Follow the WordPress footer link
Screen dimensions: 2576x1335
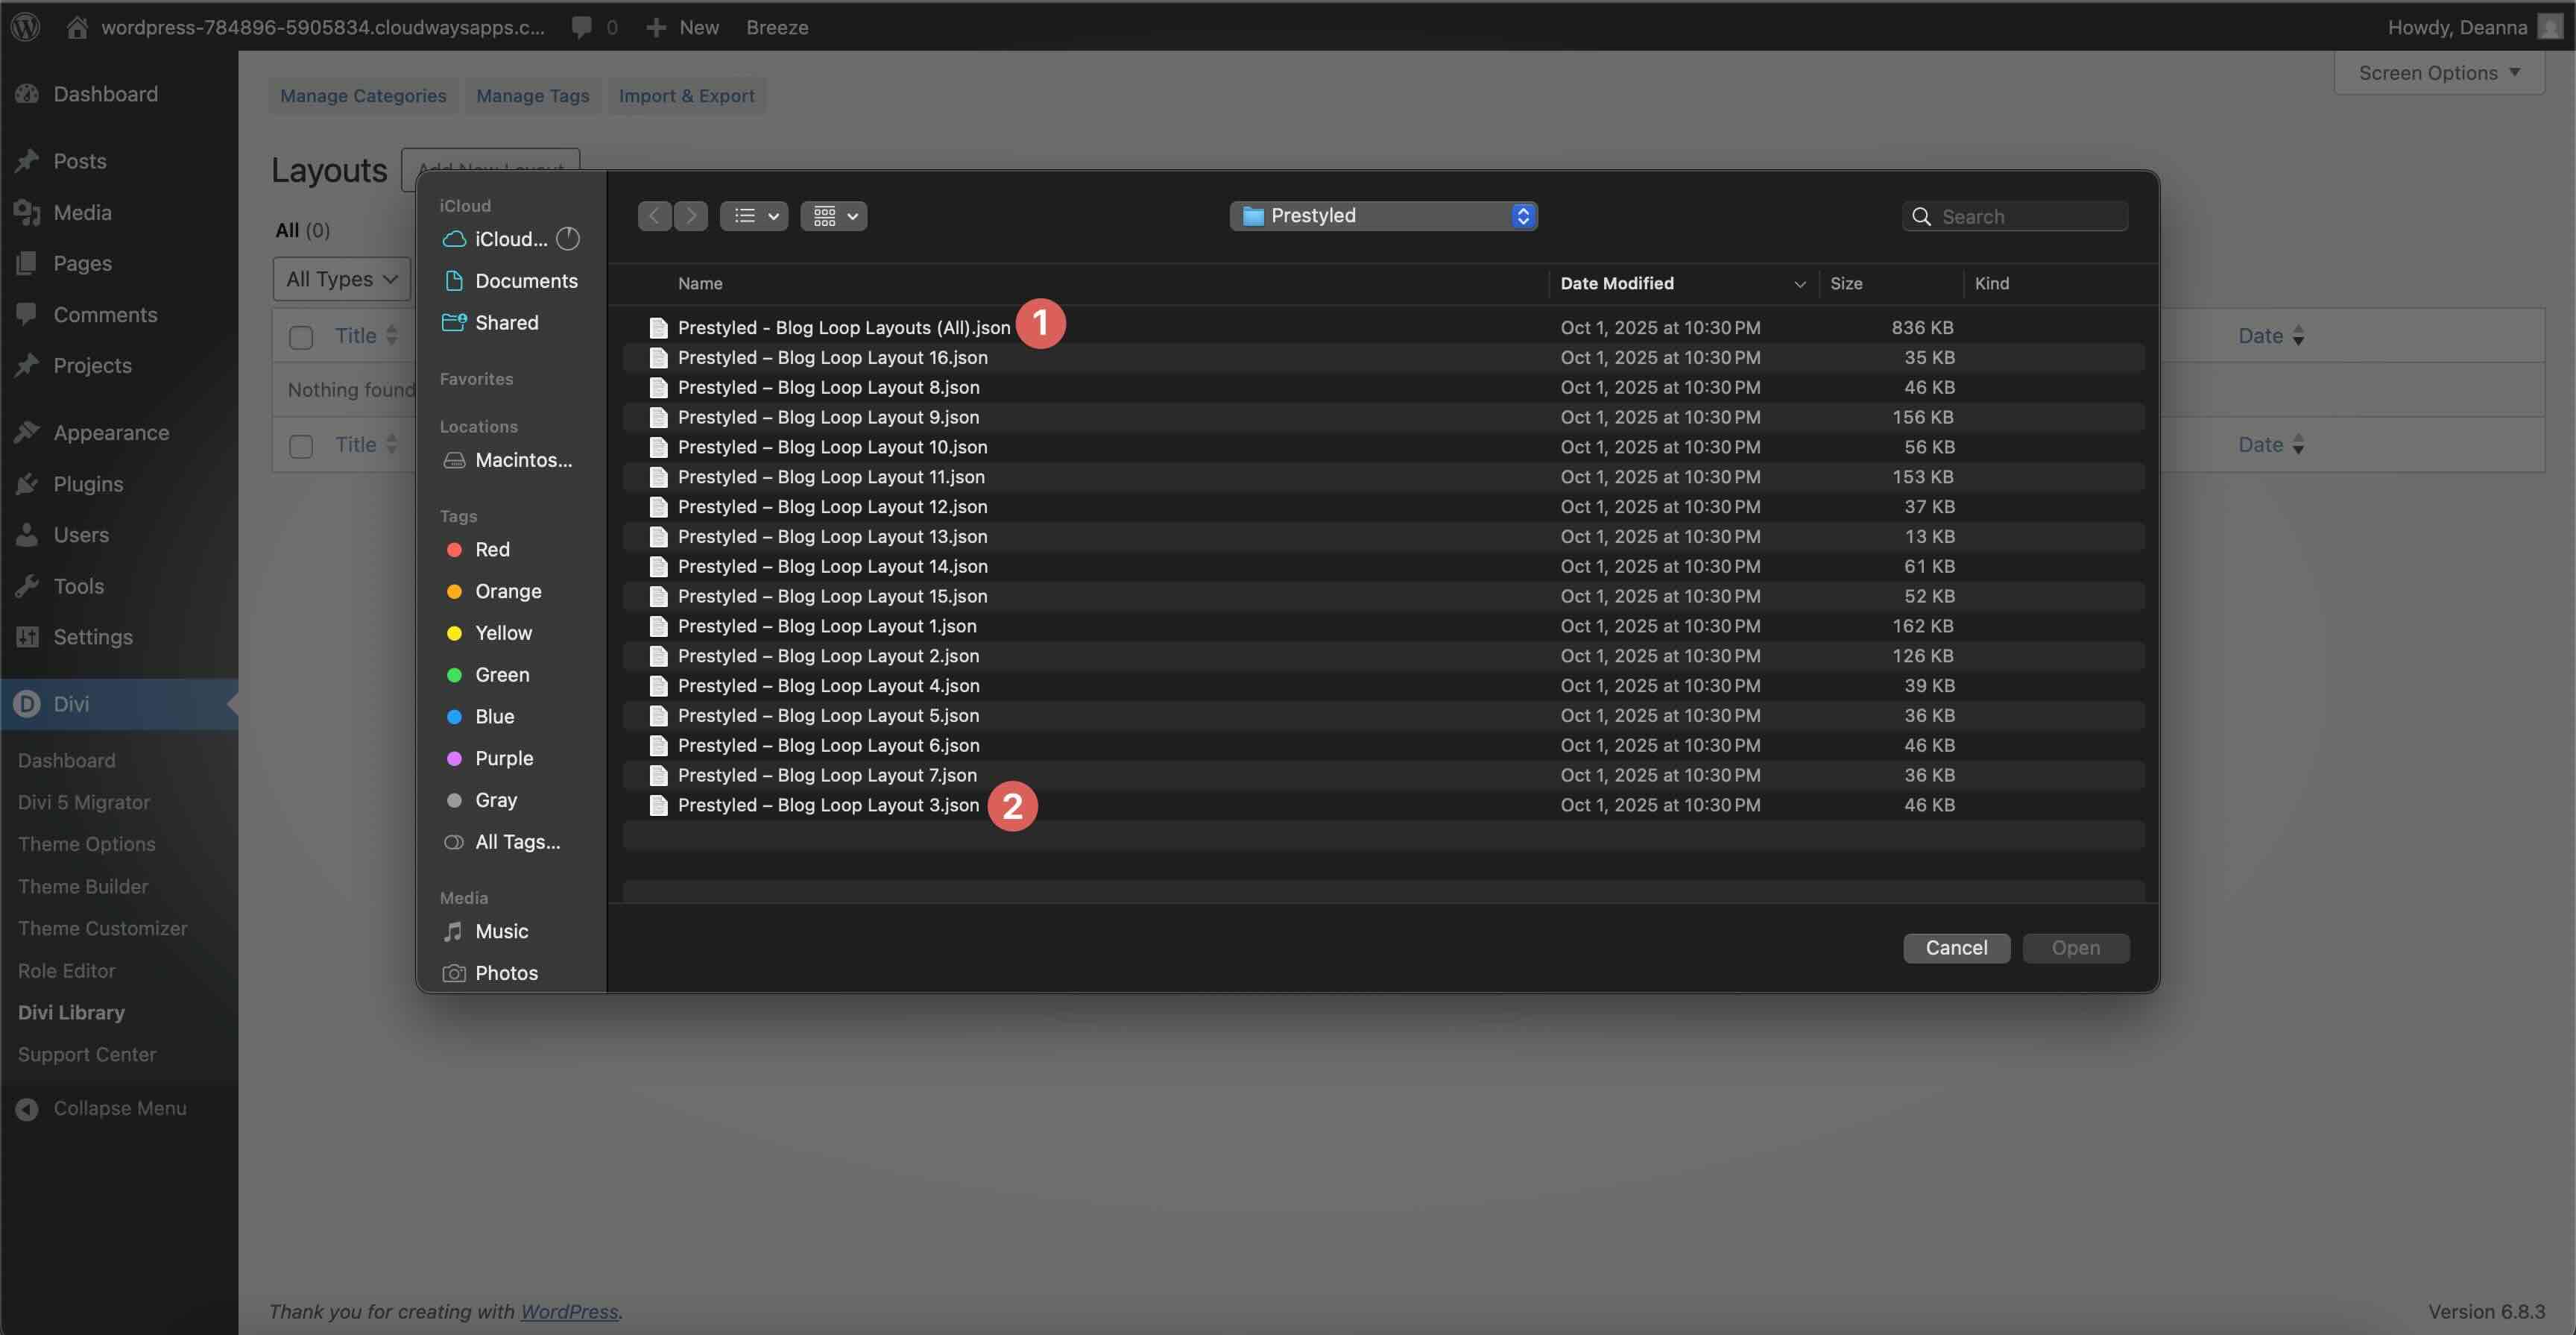pyautogui.click(x=569, y=1311)
